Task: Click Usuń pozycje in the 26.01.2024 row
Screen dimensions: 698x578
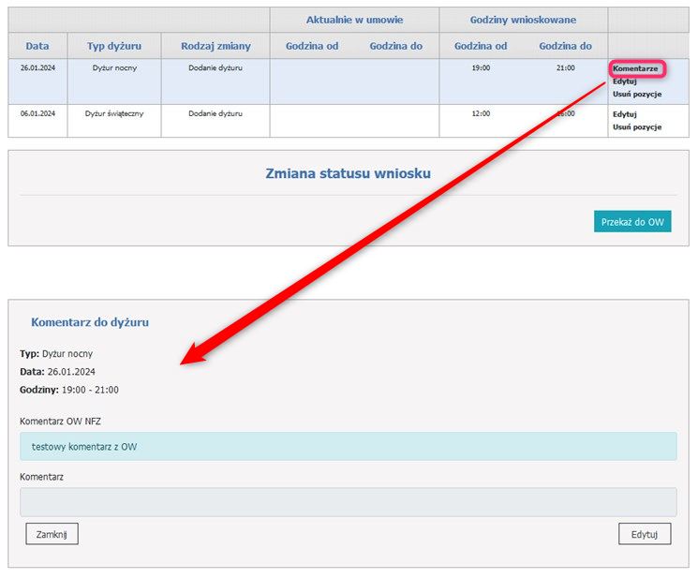Action: (637, 94)
